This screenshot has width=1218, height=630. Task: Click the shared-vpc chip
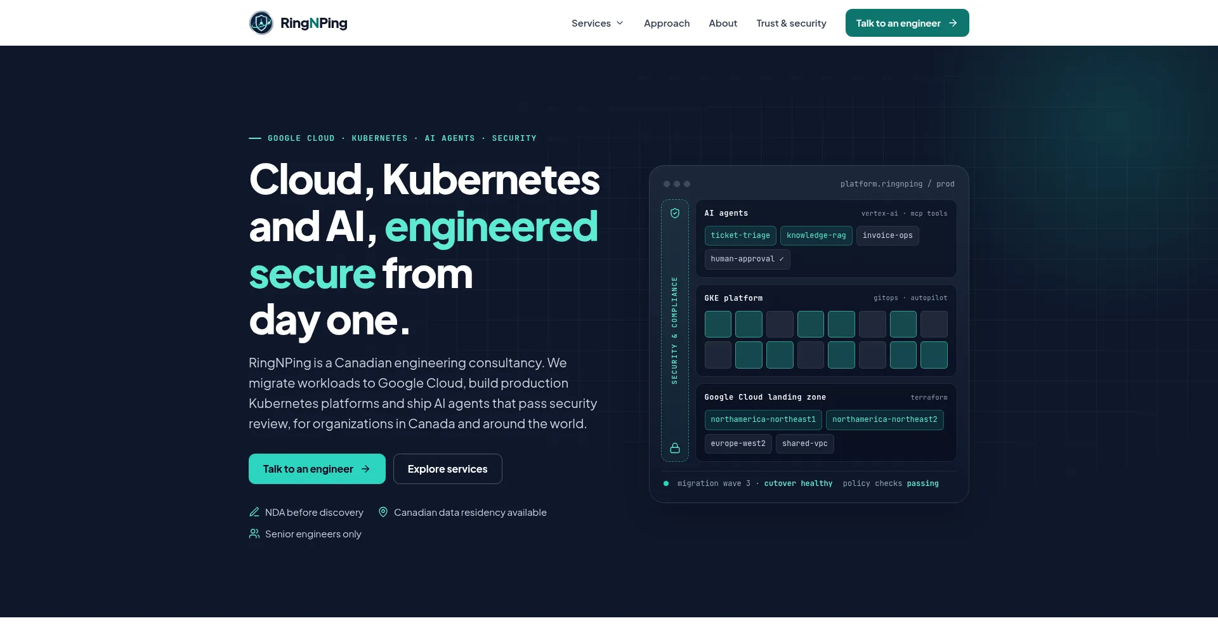805,443
